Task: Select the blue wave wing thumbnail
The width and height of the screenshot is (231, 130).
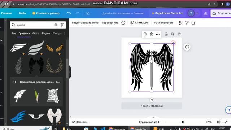Action: (18, 116)
